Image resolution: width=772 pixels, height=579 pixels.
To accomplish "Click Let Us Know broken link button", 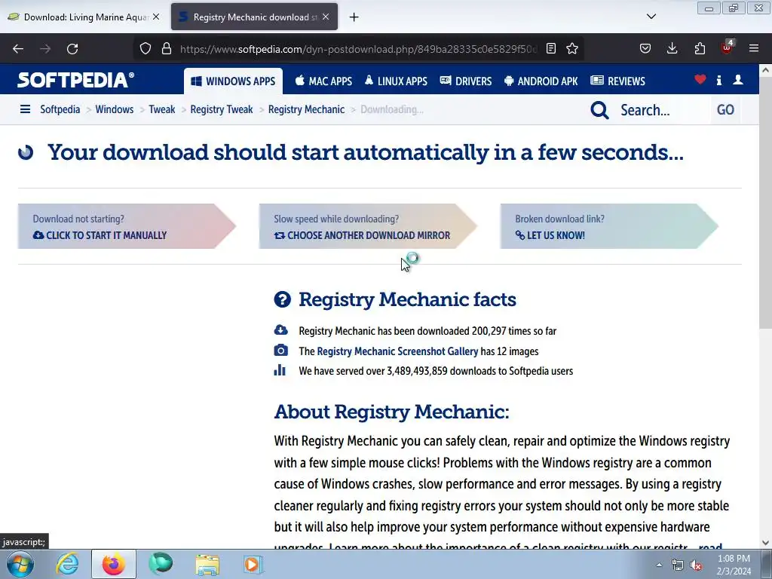I will point(609,226).
